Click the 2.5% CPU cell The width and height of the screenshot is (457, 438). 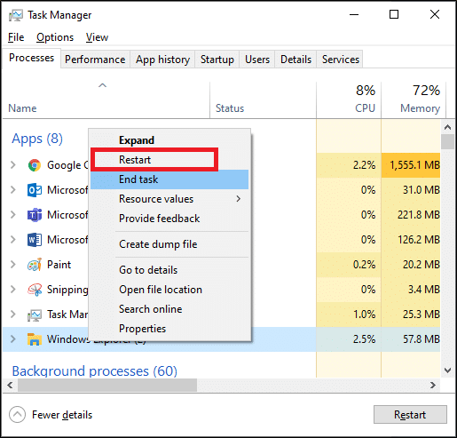pyautogui.click(x=349, y=339)
